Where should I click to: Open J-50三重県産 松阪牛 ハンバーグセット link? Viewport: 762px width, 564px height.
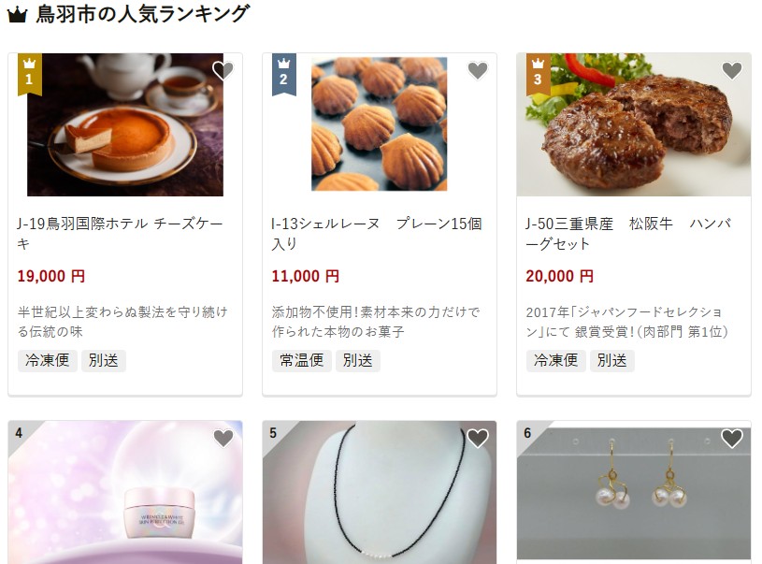628,234
